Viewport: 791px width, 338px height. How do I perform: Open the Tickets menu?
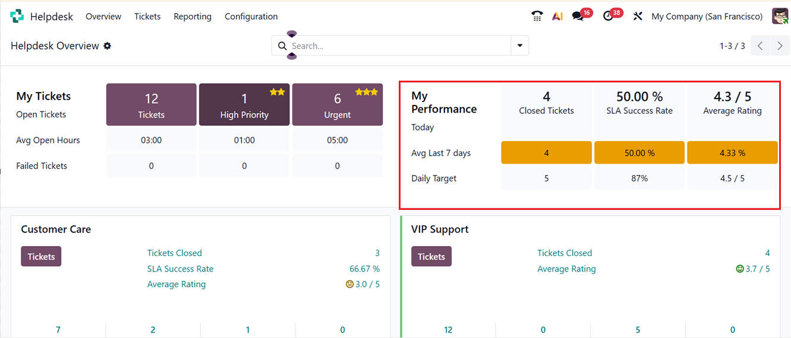click(147, 17)
